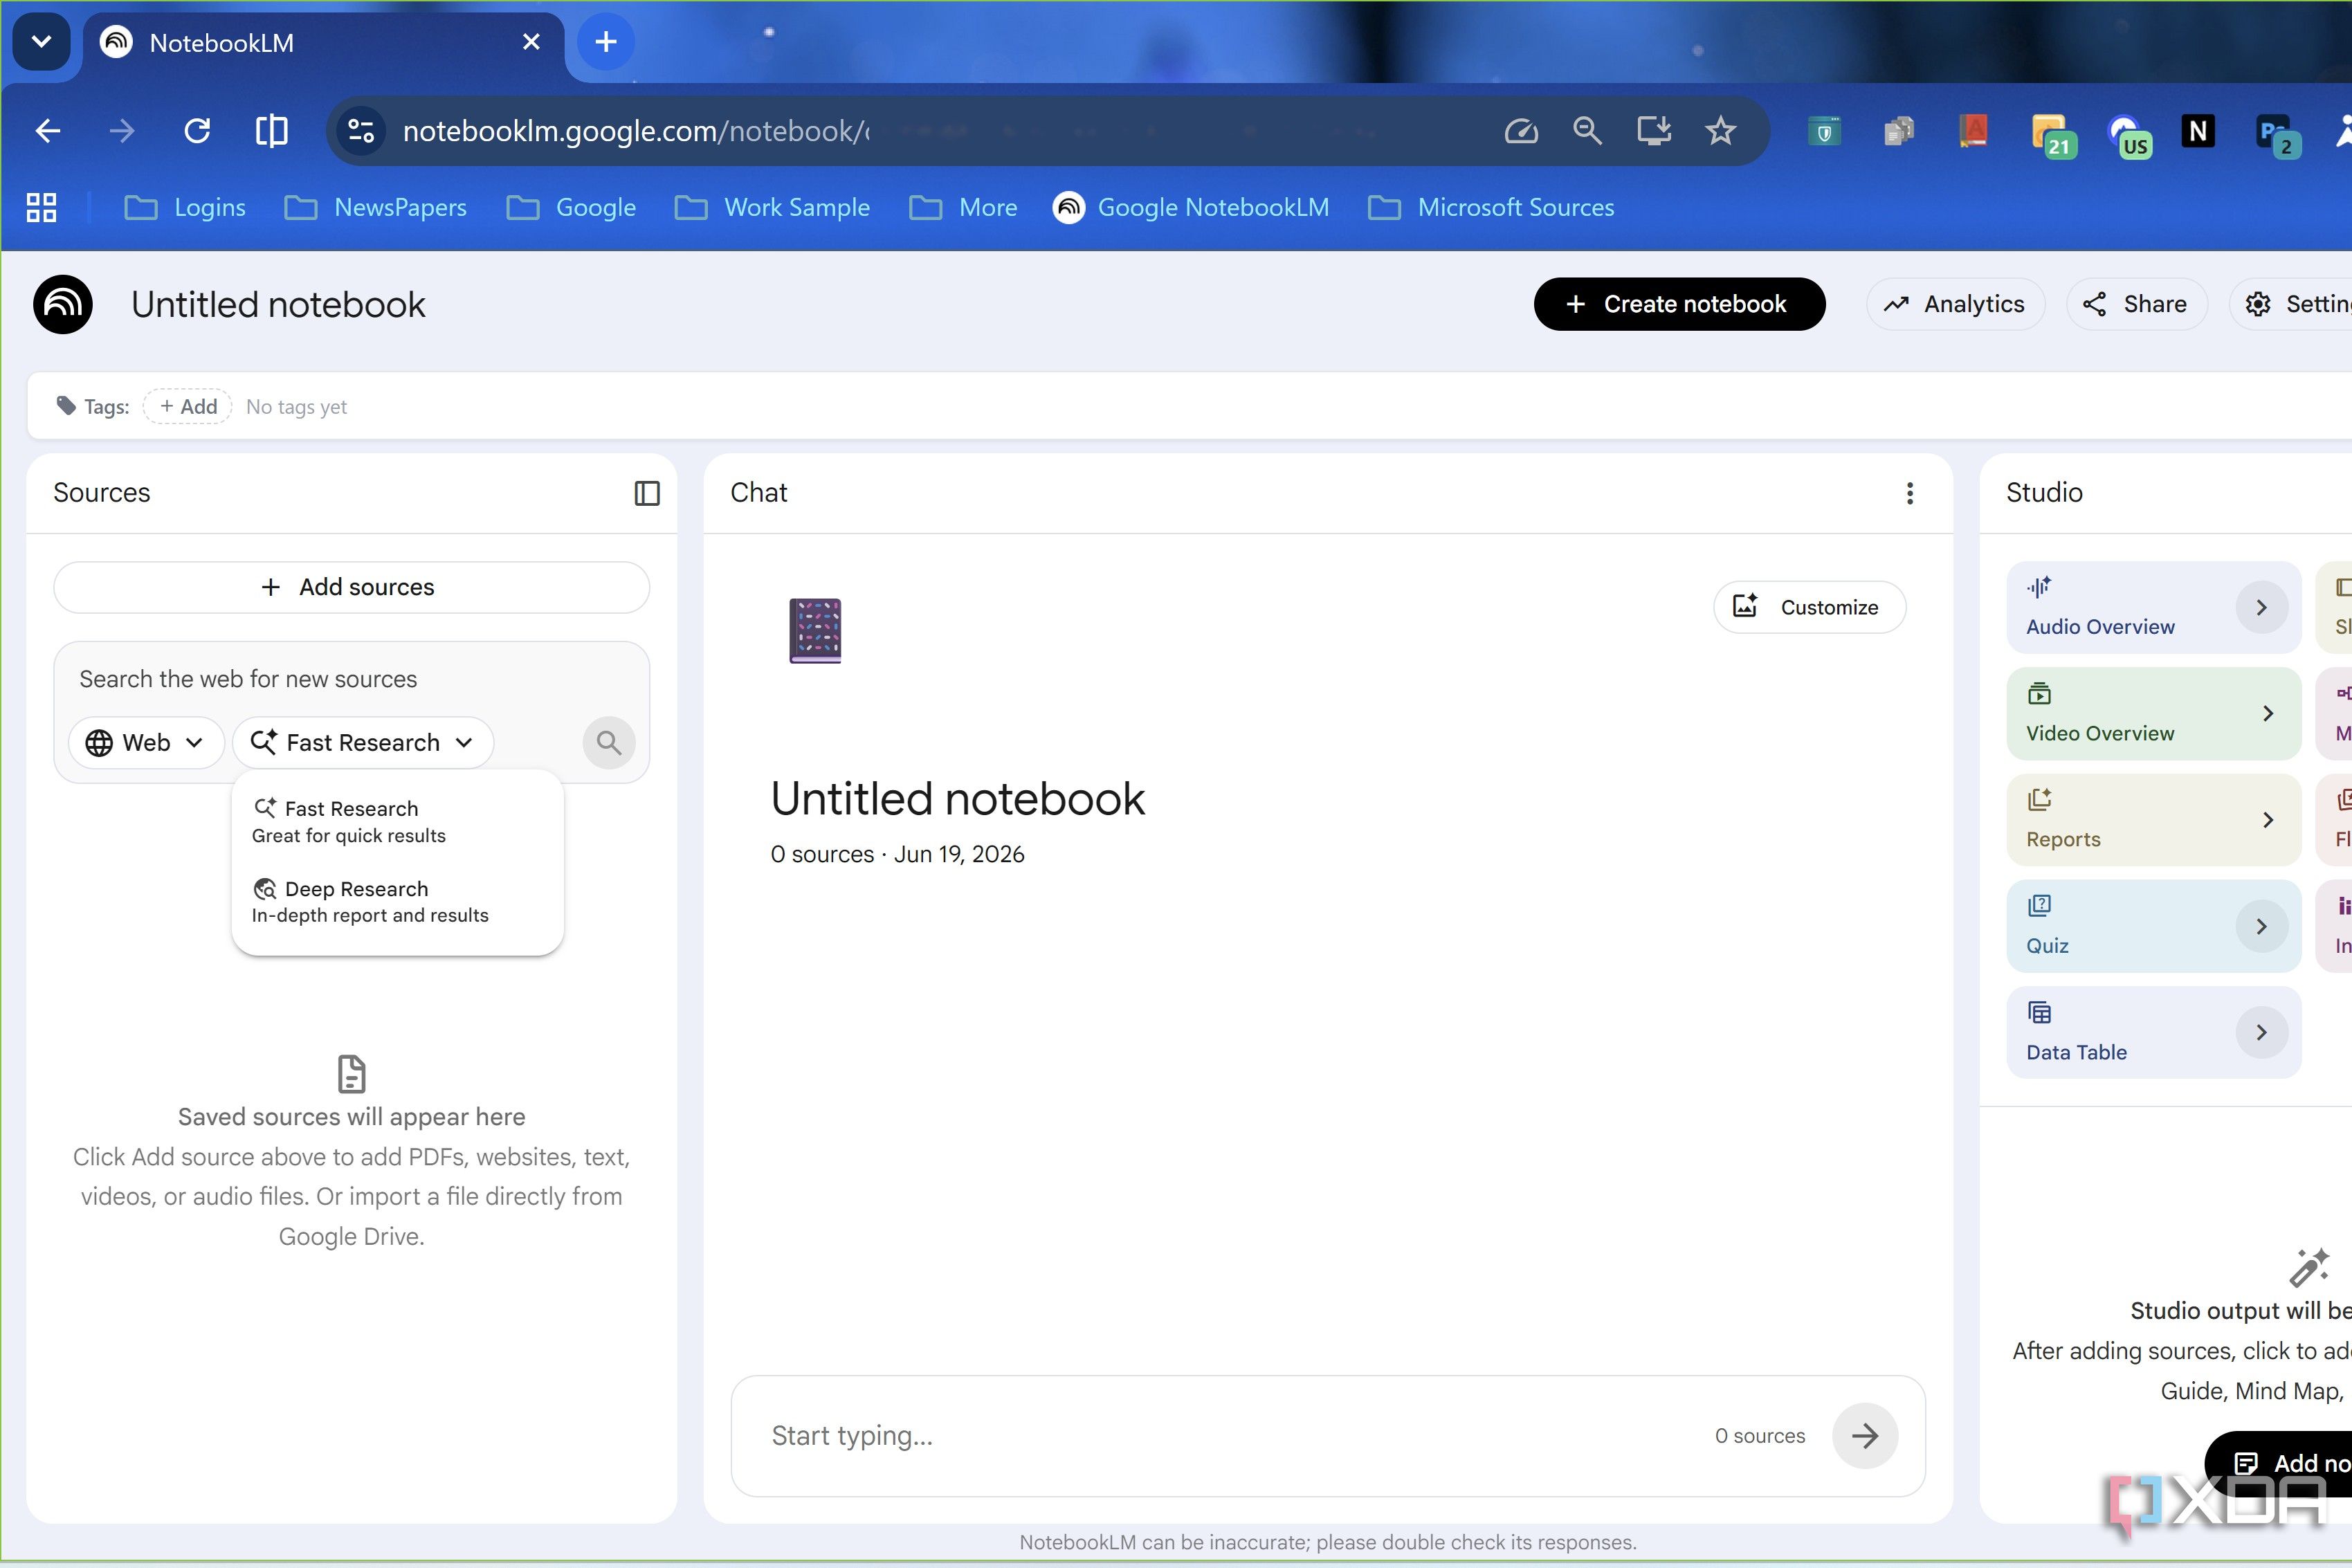The width and height of the screenshot is (2352, 1568).
Task: Open the tab search dropdown arrow
Action: pos(41,42)
